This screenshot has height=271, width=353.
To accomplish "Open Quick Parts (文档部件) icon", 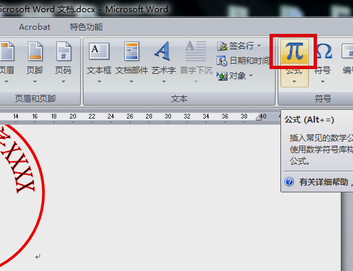I will click(x=132, y=51).
